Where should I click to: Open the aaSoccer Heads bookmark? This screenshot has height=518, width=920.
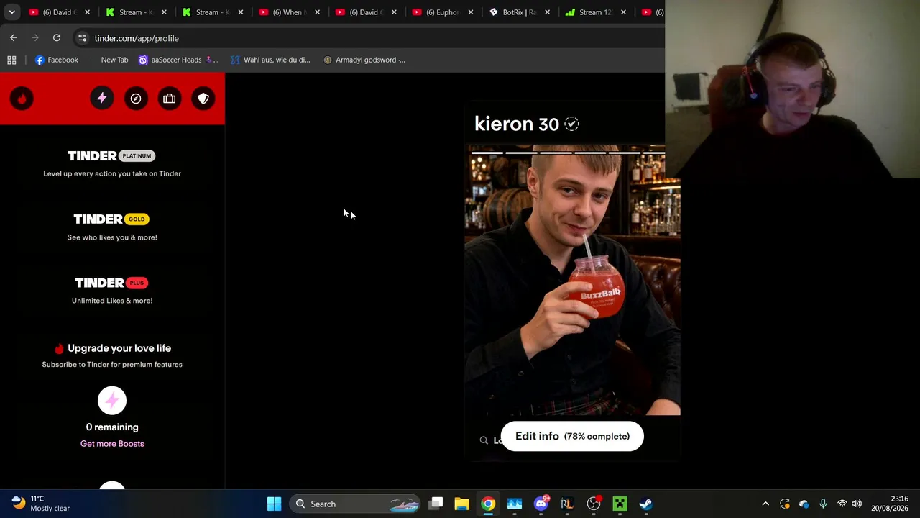click(178, 60)
